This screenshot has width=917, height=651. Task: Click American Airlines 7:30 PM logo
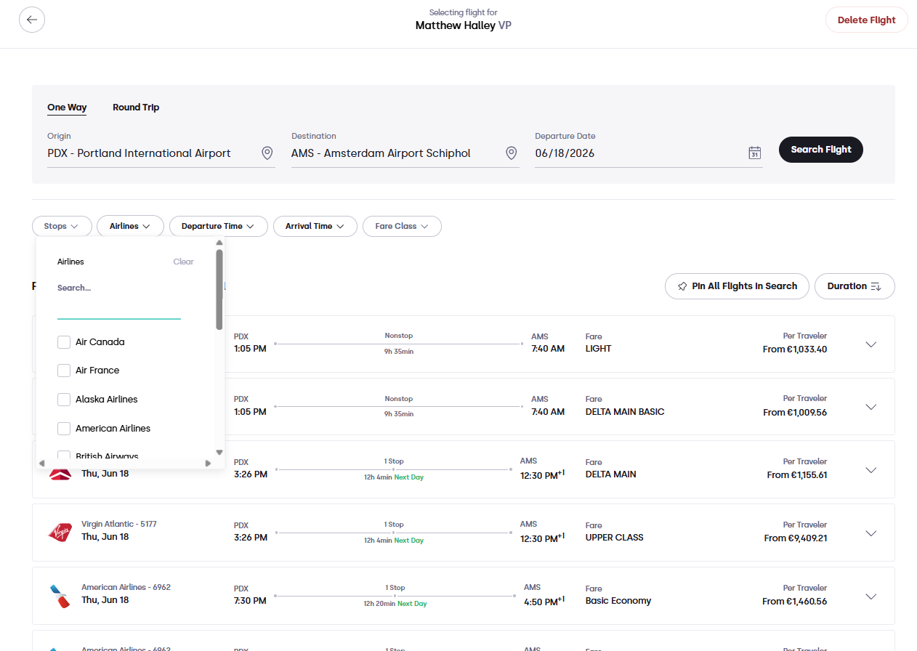(x=60, y=596)
